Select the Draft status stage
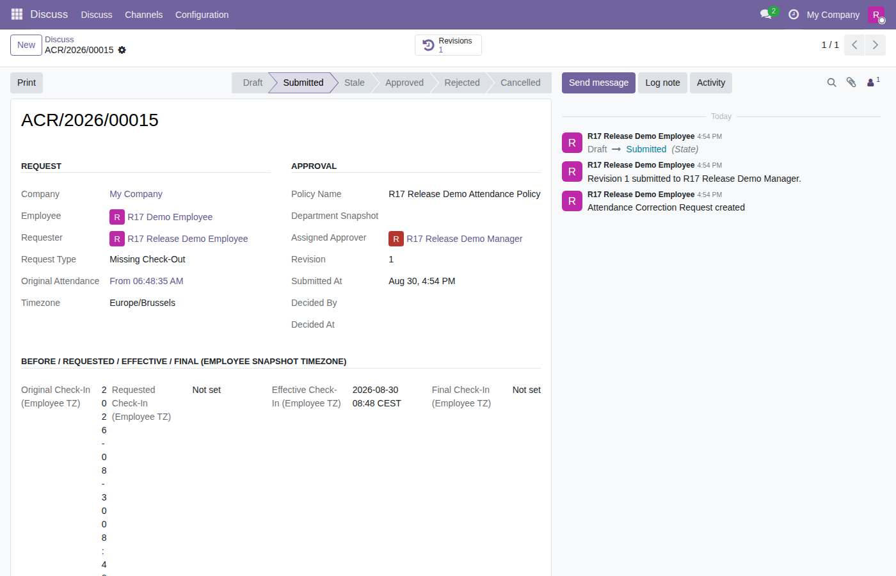896x576 pixels. [x=252, y=83]
